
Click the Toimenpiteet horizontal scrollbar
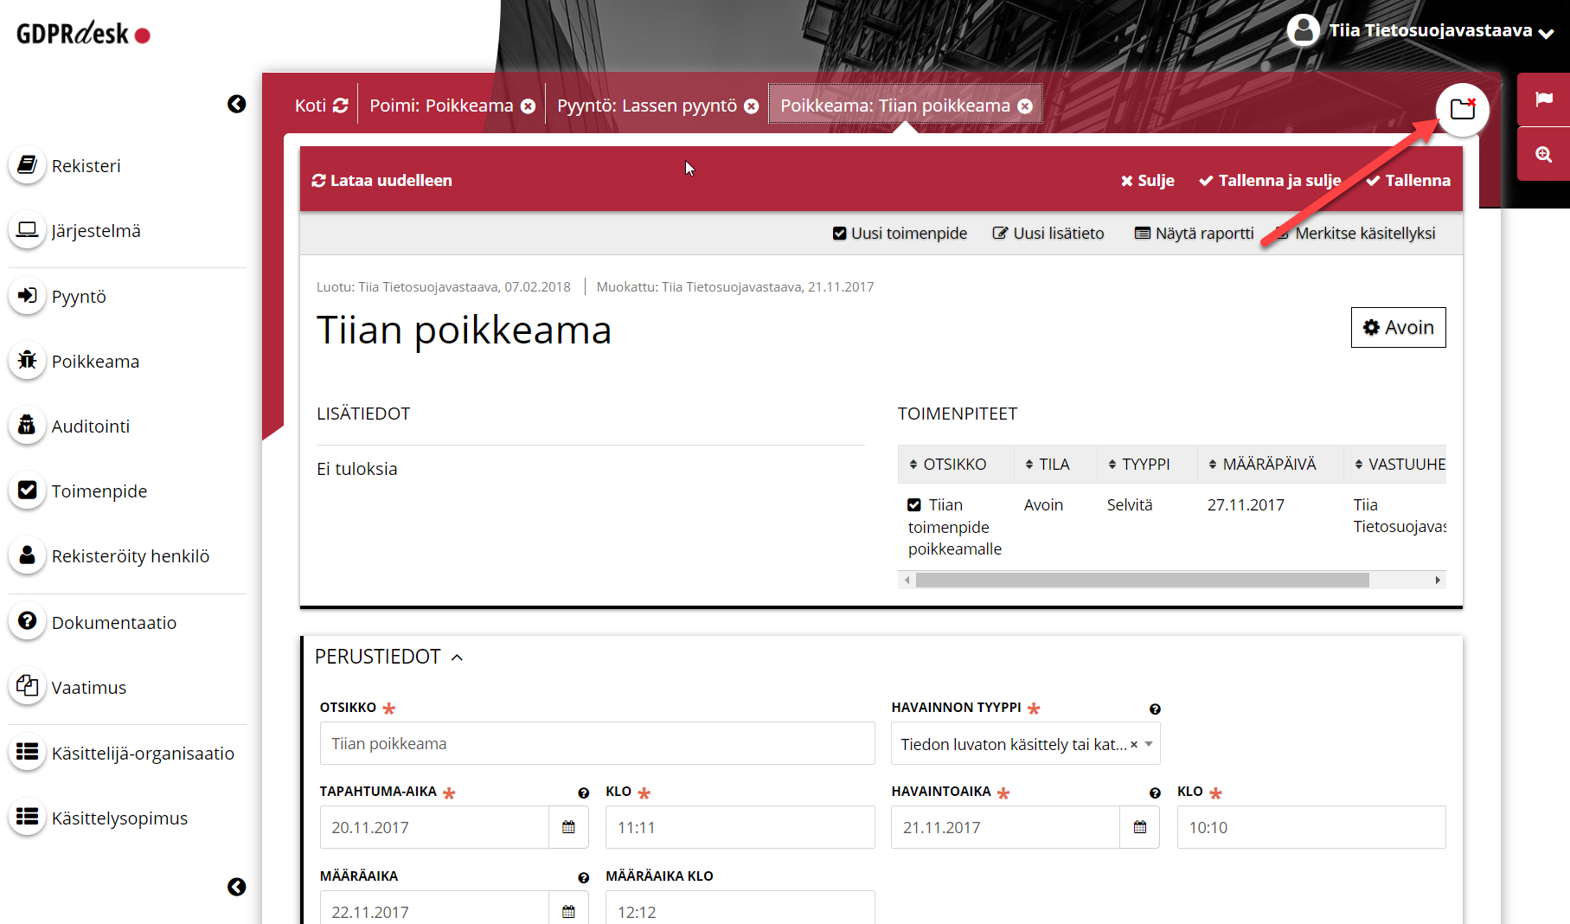[x=1142, y=581]
